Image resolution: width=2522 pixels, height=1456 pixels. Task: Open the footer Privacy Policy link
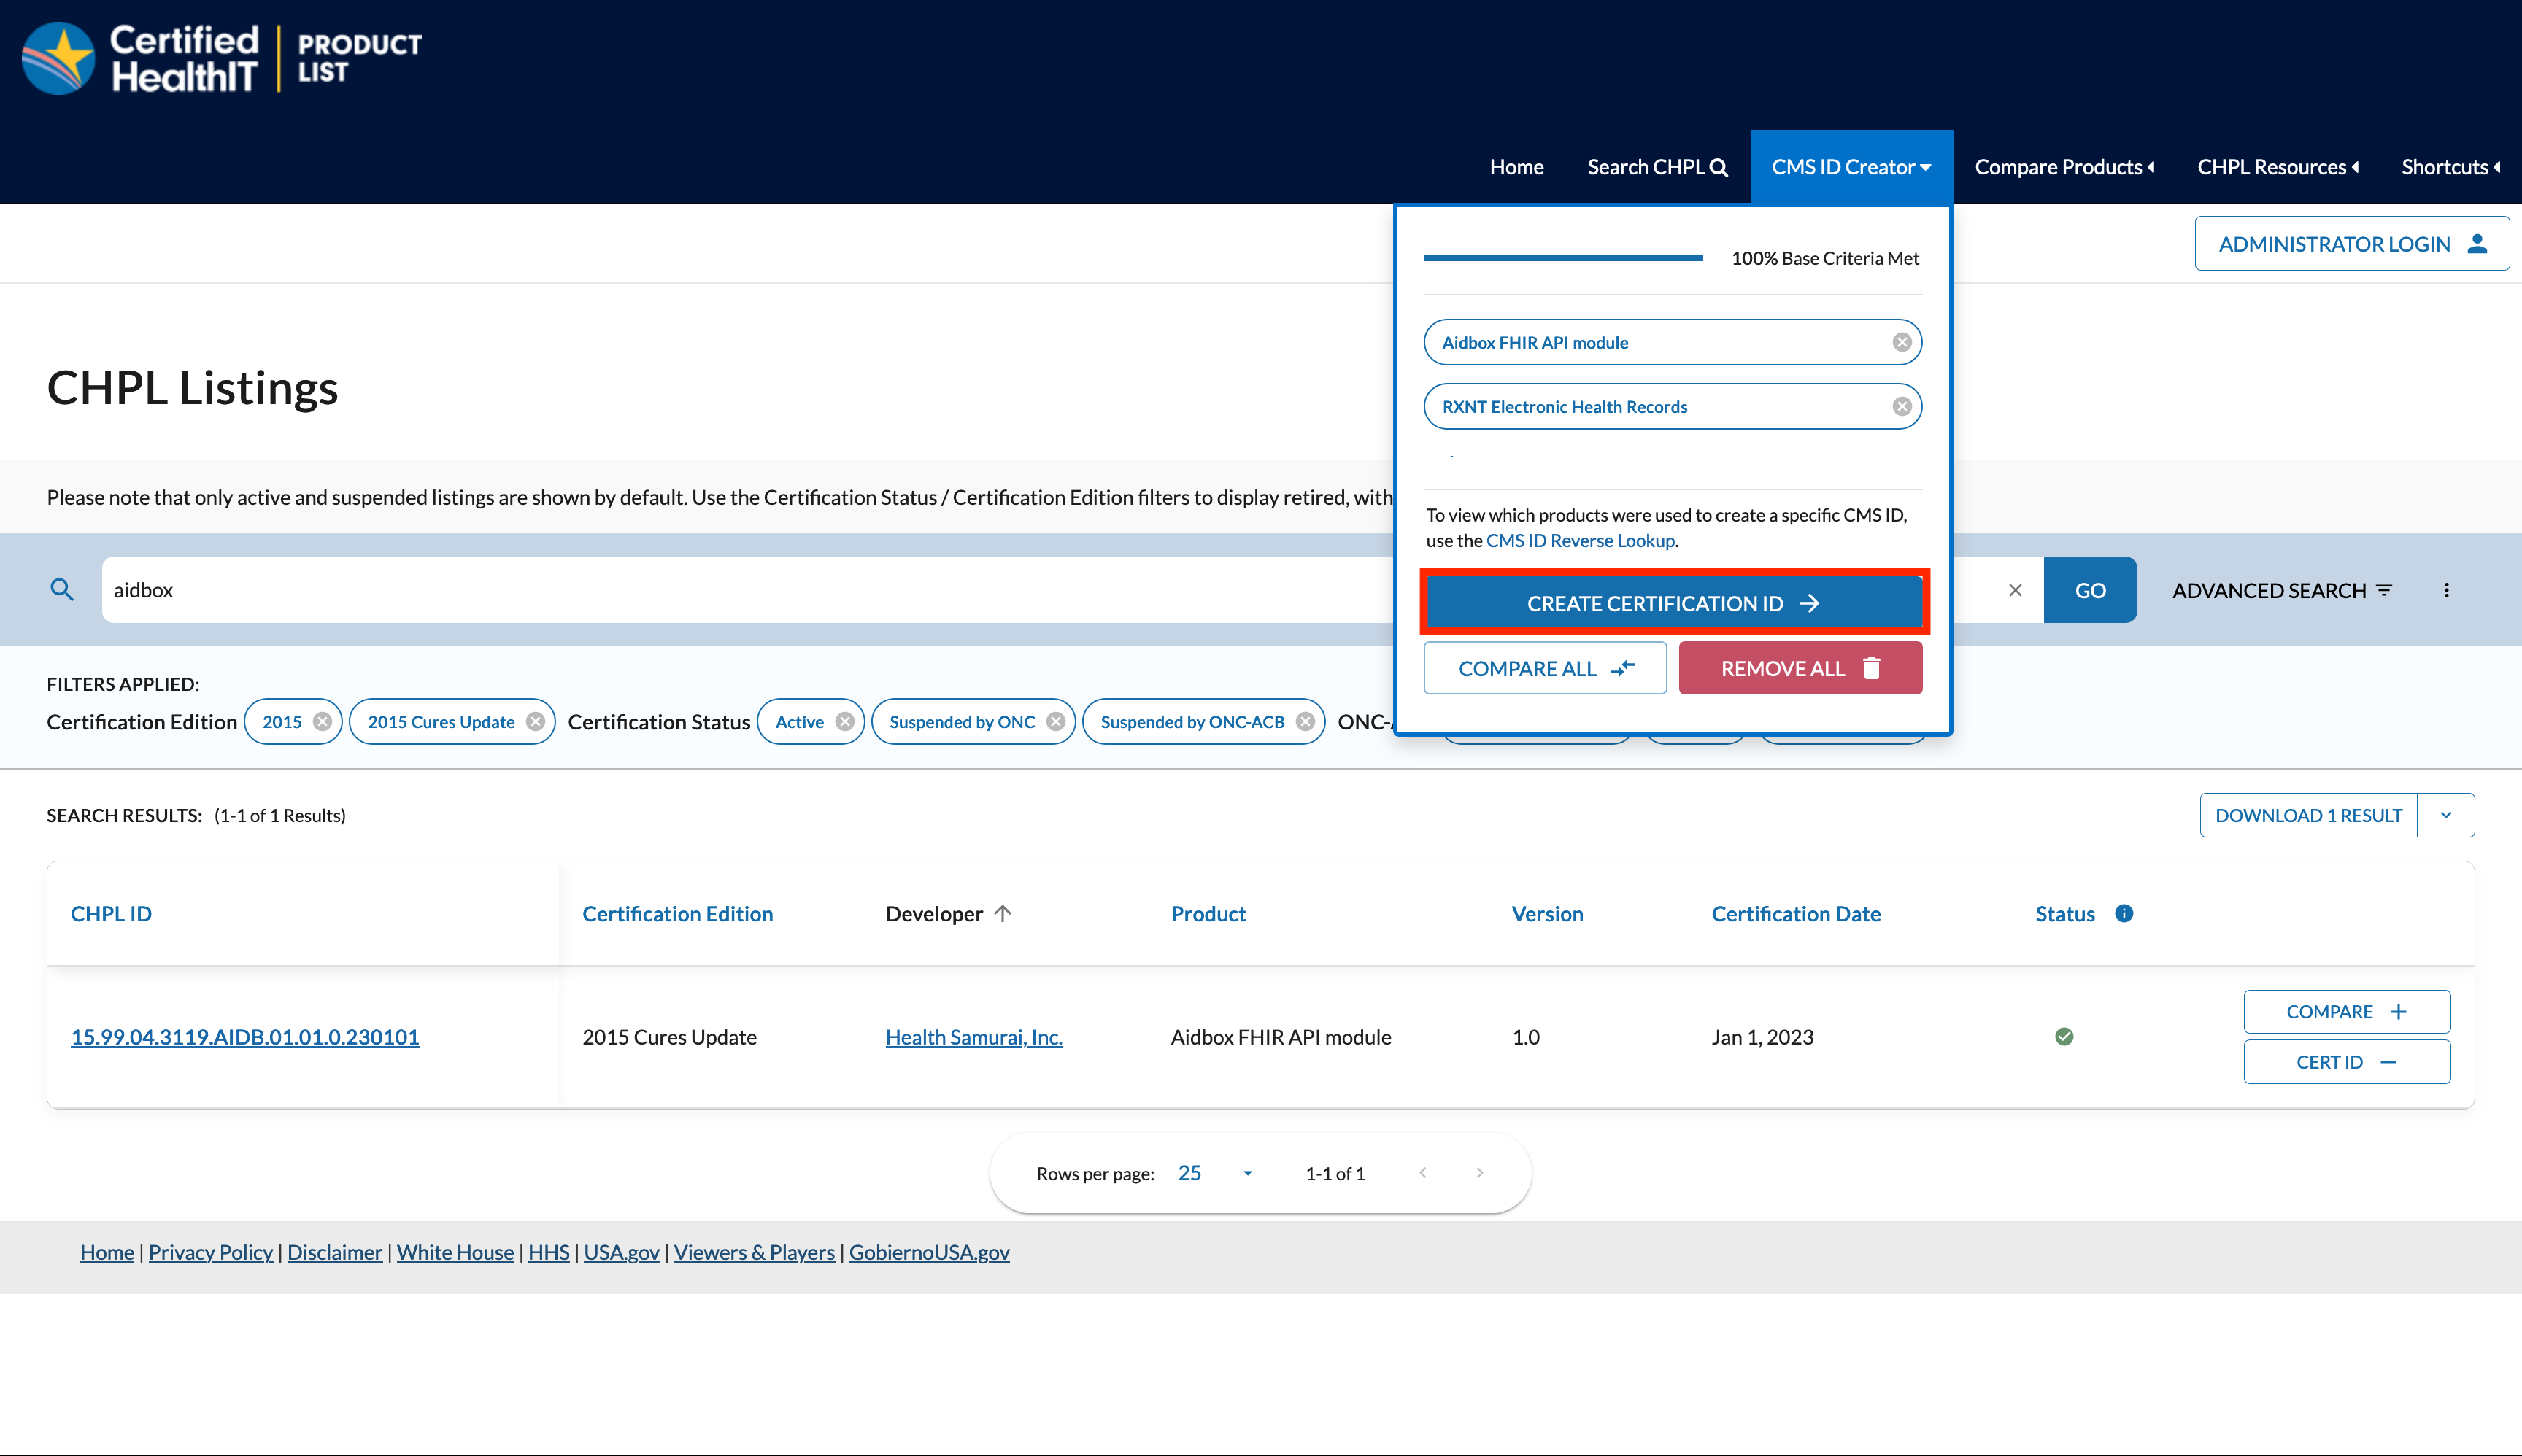(x=210, y=1252)
